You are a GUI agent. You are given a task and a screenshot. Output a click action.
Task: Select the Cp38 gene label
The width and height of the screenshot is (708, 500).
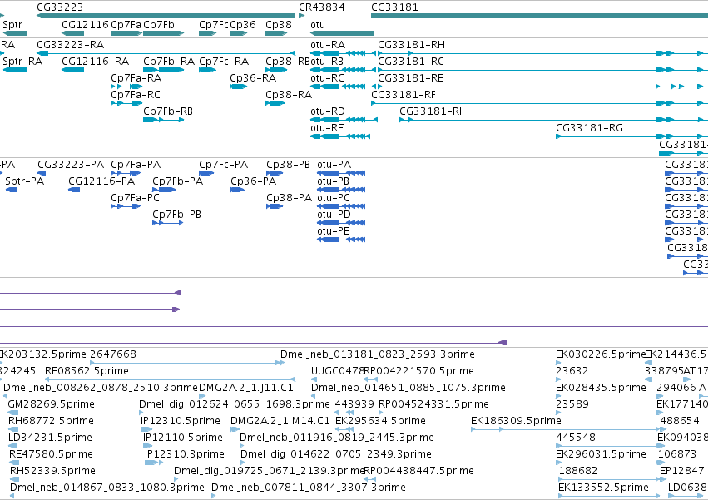coord(279,25)
